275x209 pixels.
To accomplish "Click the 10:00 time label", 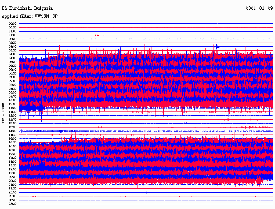I will (x=13, y=100).
